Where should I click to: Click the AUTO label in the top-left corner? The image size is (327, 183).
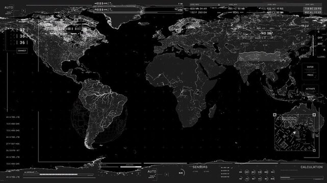click(9, 8)
